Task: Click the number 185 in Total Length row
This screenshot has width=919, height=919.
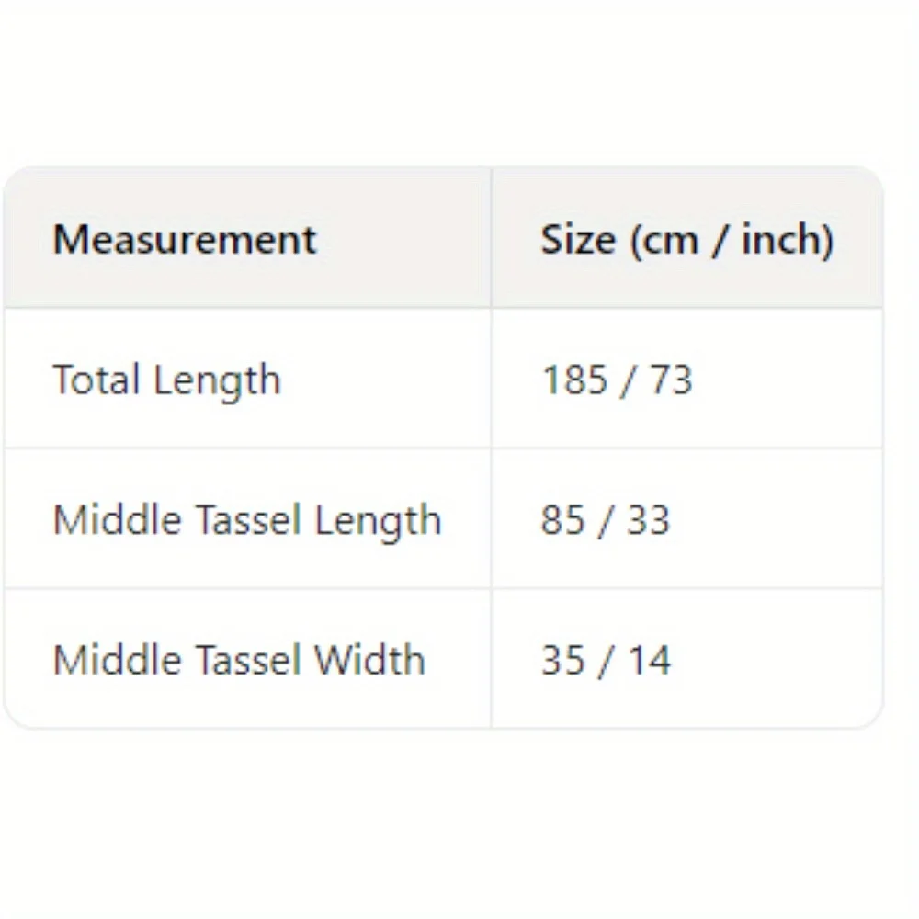Action: click(x=573, y=380)
